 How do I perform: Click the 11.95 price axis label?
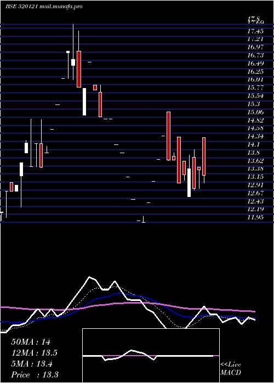(255, 217)
